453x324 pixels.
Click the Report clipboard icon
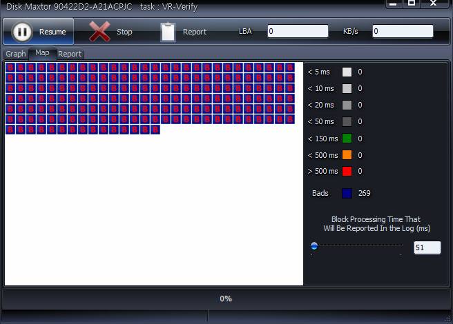168,32
